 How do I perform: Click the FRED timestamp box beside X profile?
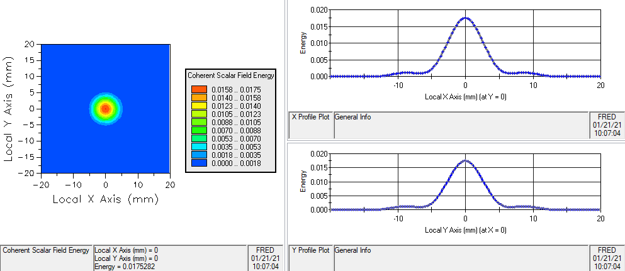tap(607, 125)
